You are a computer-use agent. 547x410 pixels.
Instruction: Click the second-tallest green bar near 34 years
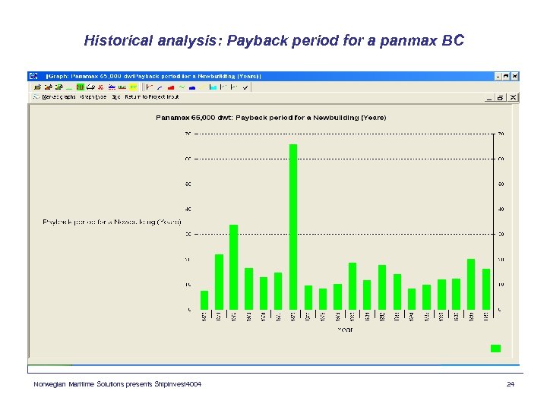click(233, 267)
